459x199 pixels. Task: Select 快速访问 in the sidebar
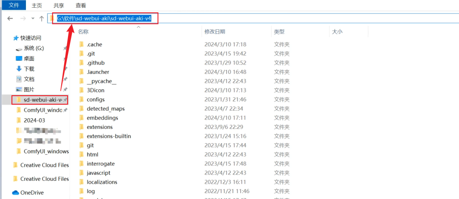click(x=31, y=38)
